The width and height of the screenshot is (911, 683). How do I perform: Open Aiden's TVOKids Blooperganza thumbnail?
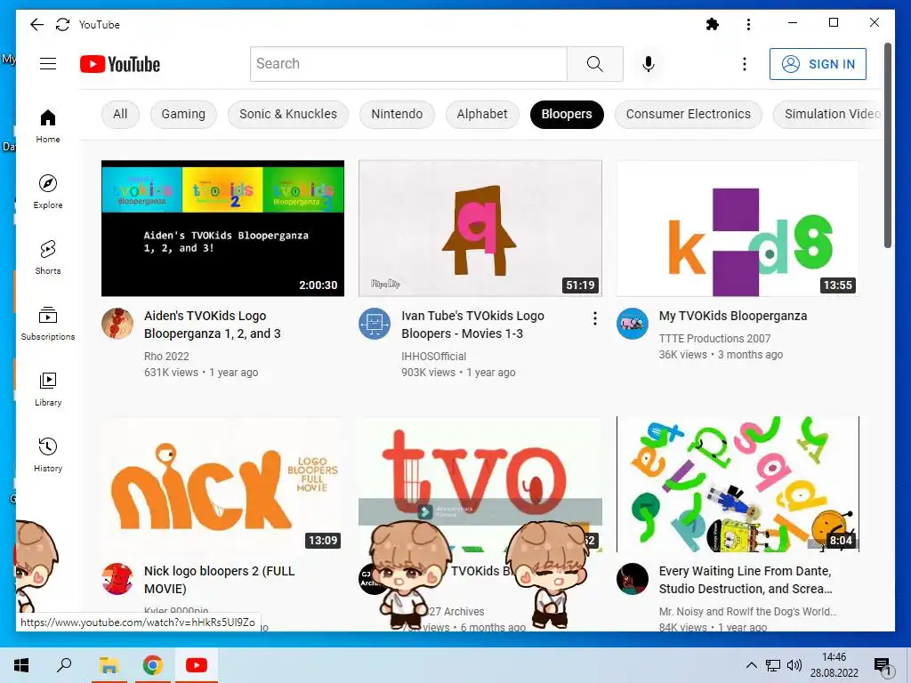tap(222, 229)
